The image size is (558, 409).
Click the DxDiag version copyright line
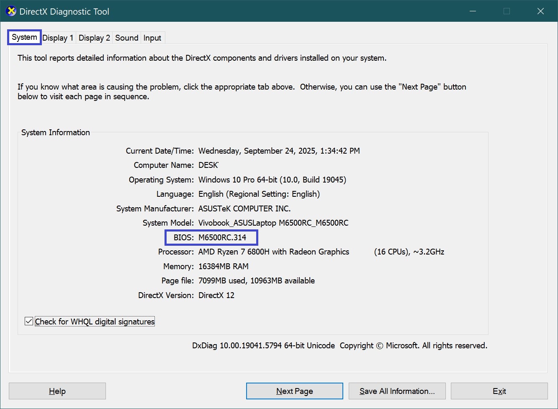[x=339, y=346]
